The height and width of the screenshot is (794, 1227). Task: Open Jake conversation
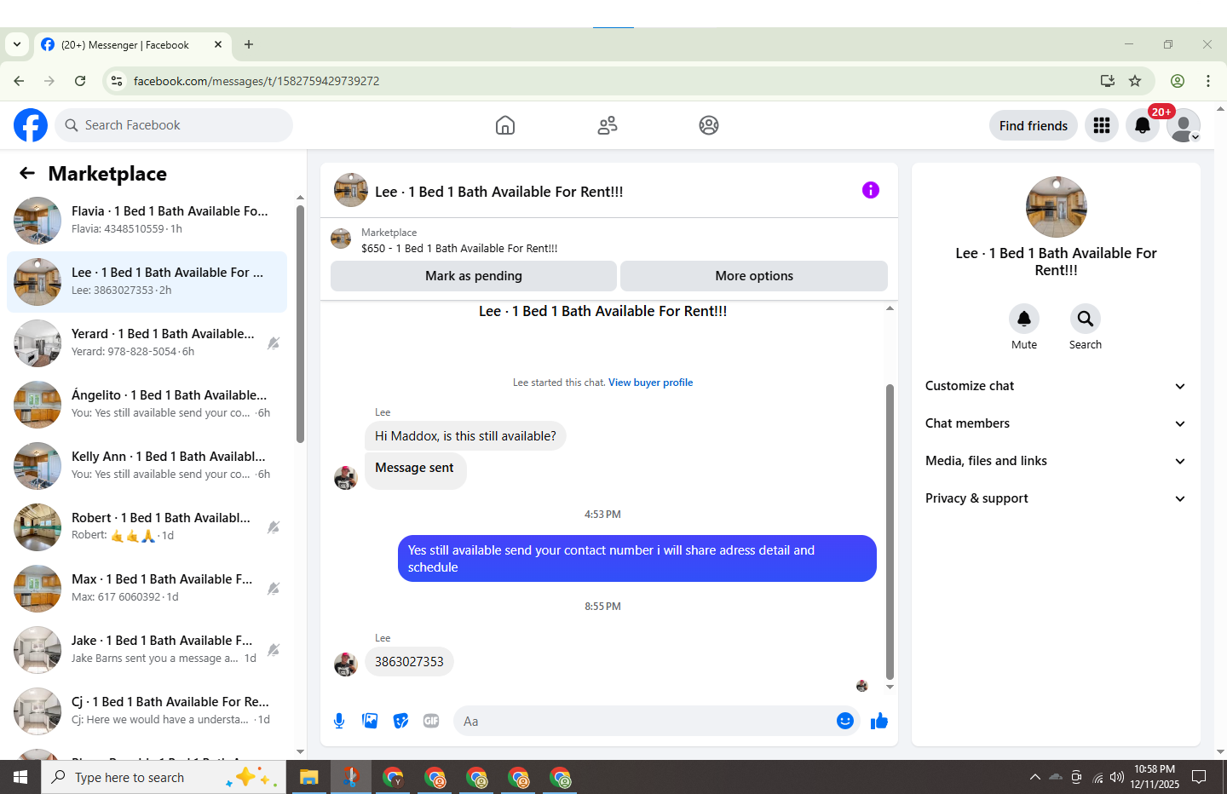147,650
